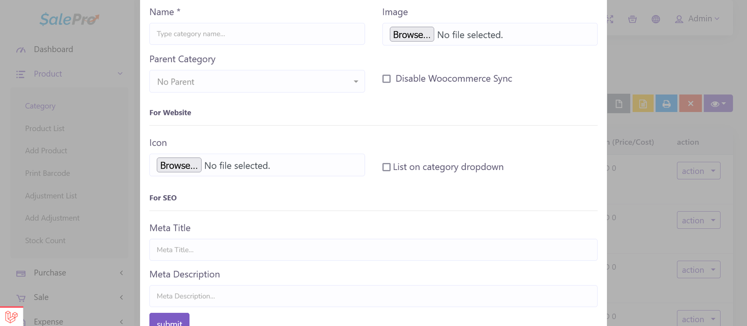This screenshot has width=747, height=326.
Task: Click the Browse button for Image
Action: coord(412,35)
